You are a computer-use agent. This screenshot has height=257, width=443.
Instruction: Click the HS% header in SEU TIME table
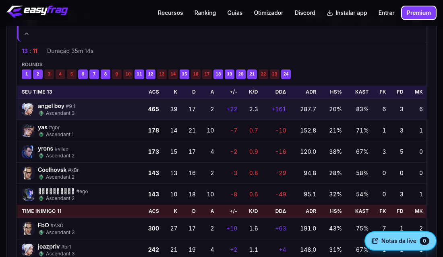pos(335,92)
